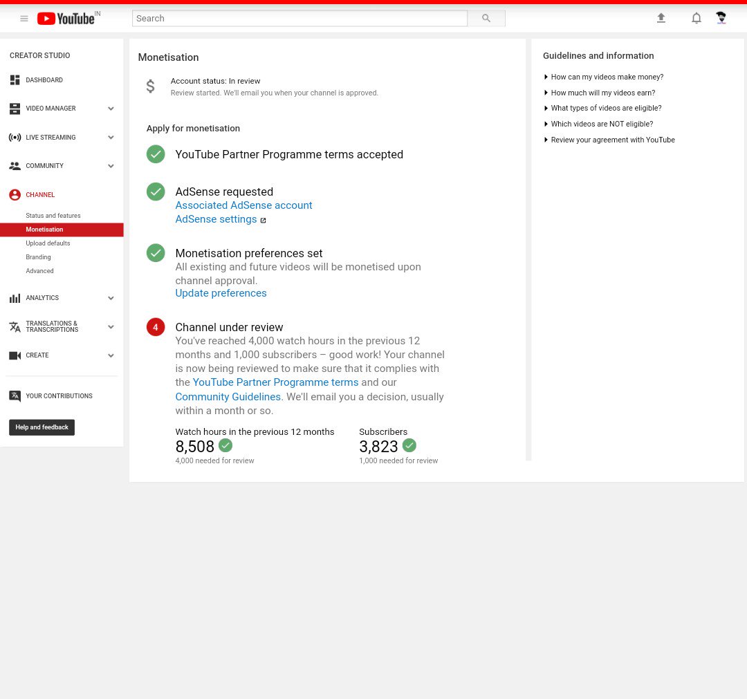Click the external link icon after AdSense settings
Image resolution: width=747 pixels, height=699 pixels.
point(263,220)
